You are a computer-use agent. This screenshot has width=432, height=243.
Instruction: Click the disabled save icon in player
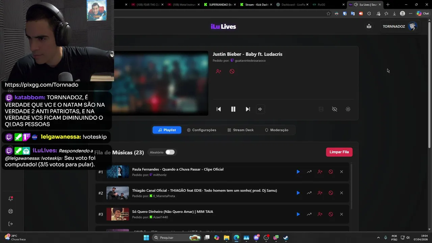pos(321,109)
